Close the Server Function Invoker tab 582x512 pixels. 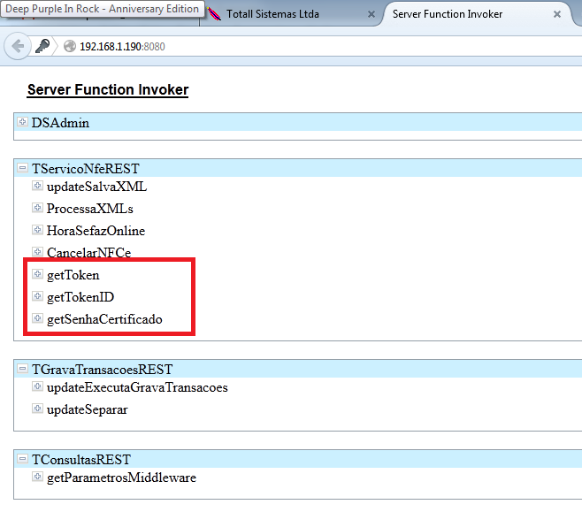556,14
